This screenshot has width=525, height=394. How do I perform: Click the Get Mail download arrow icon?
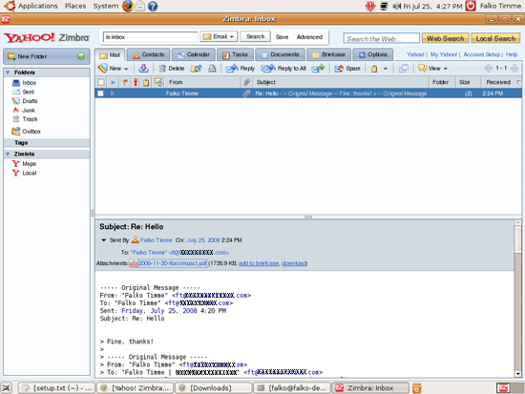pyautogui.click(x=143, y=69)
